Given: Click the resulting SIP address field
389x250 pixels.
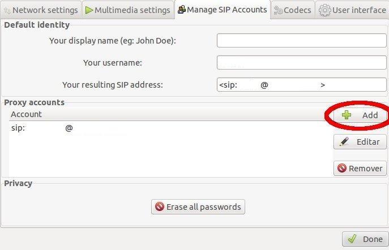Looking at the screenshot, I should (x=301, y=85).
